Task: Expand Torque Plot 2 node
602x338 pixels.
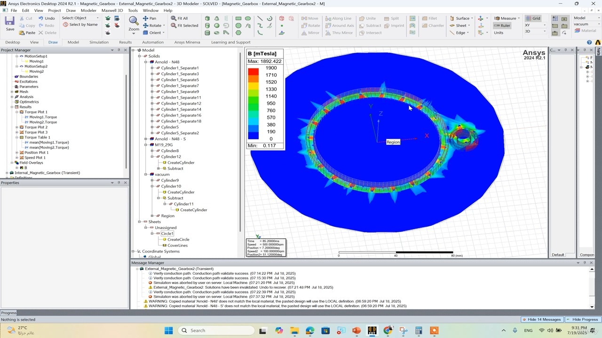Action: point(17,127)
